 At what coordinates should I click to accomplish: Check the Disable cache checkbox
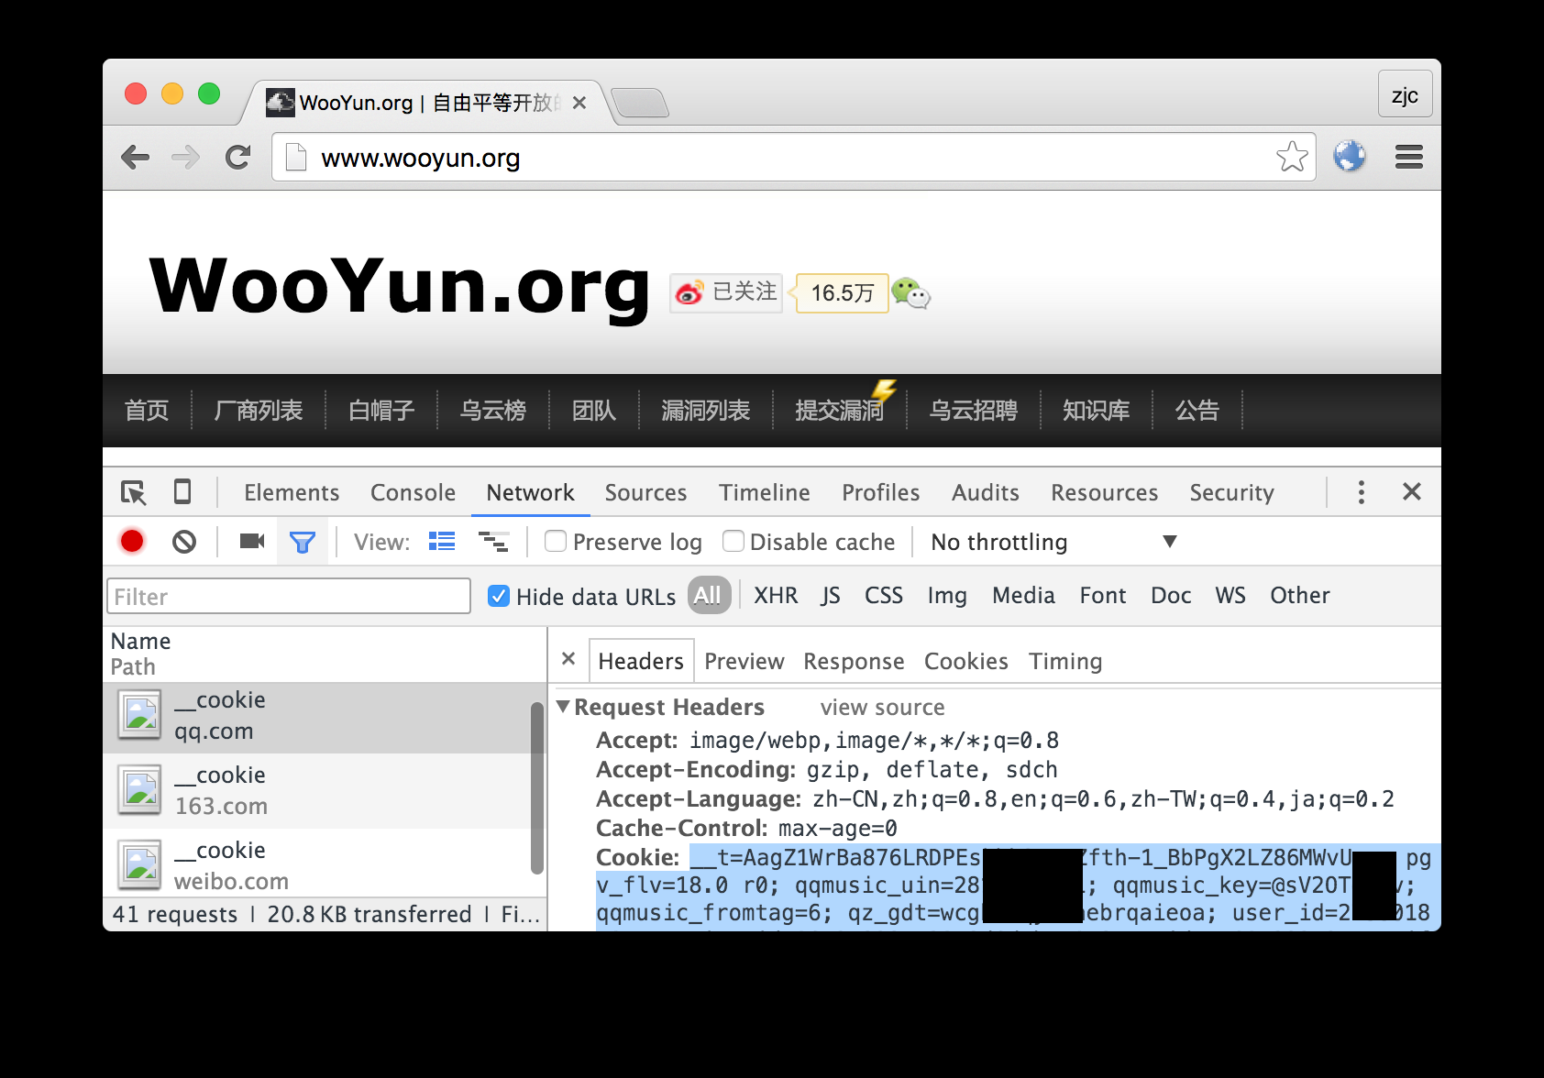(x=733, y=541)
